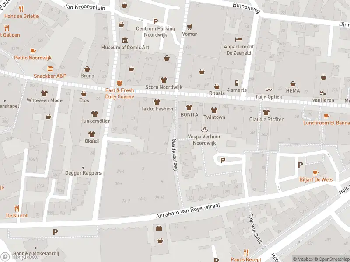
Task: Click the Lunchroom El Banna coffee icon
Action: 326,116
